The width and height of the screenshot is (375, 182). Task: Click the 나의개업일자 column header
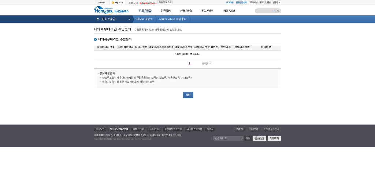126,47
